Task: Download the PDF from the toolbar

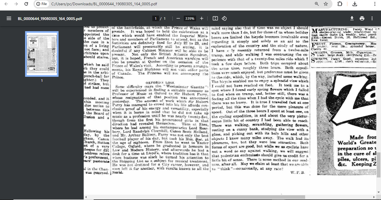Action: coord(352,18)
